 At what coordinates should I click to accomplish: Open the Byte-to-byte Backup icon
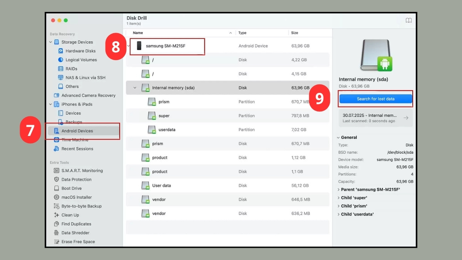[x=57, y=206]
